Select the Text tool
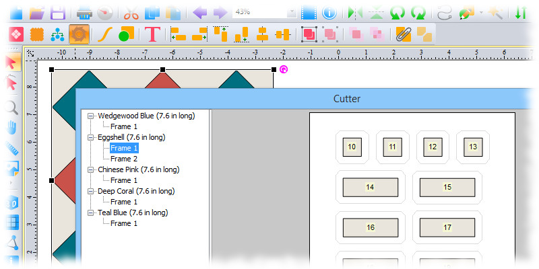 tap(153, 33)
